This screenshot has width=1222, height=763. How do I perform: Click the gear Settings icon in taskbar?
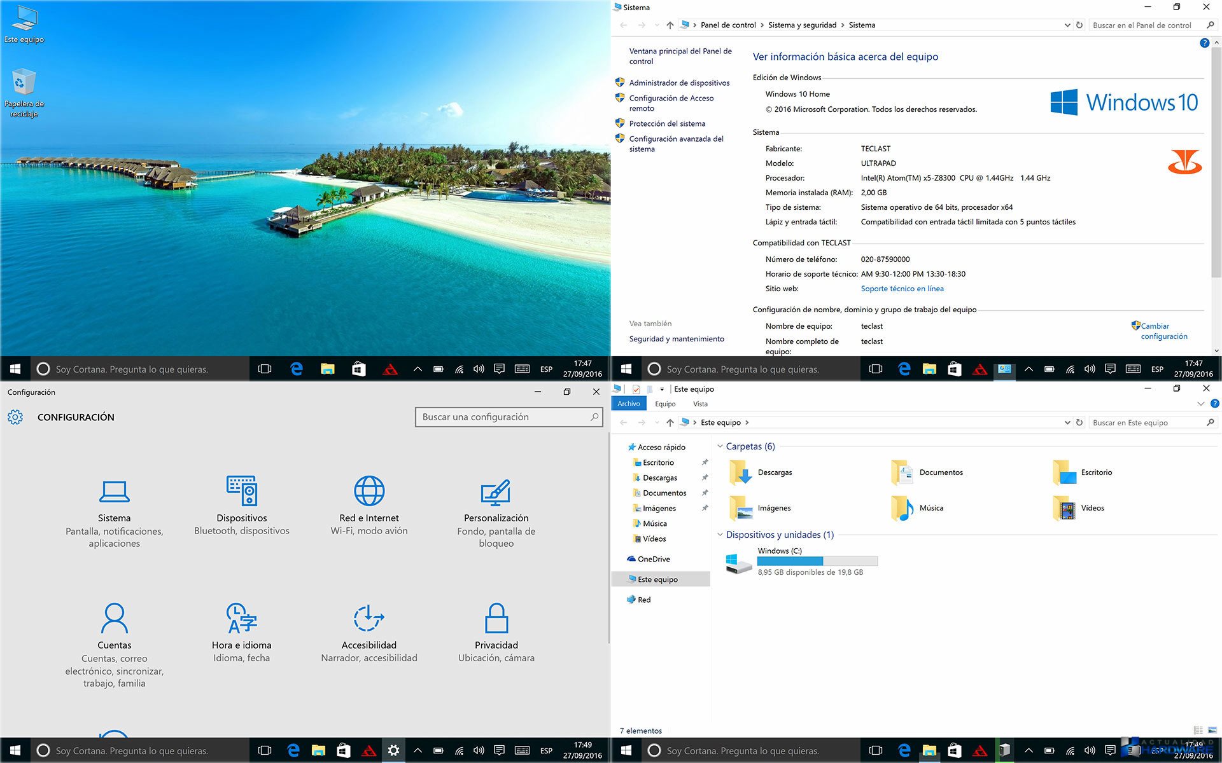pos(393,750)
